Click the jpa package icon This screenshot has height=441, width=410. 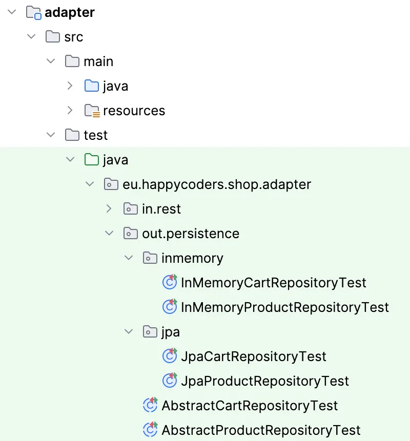150,331
